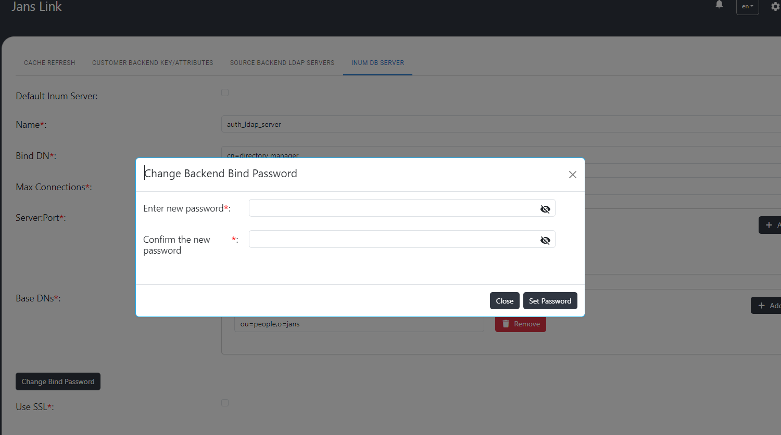Toggle the Use SSL checkbox
Viewport: 781px width, 435px height.
224,402
